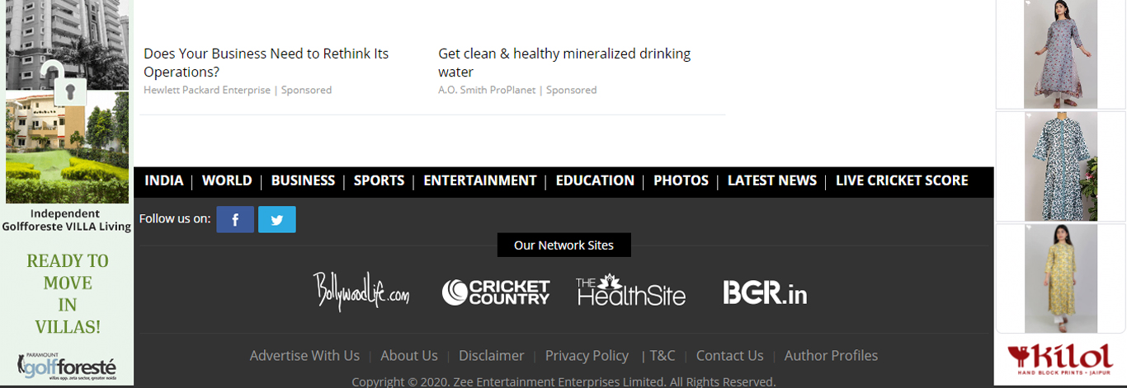Click the Kilol brand logo

(x=1060, y=359)
